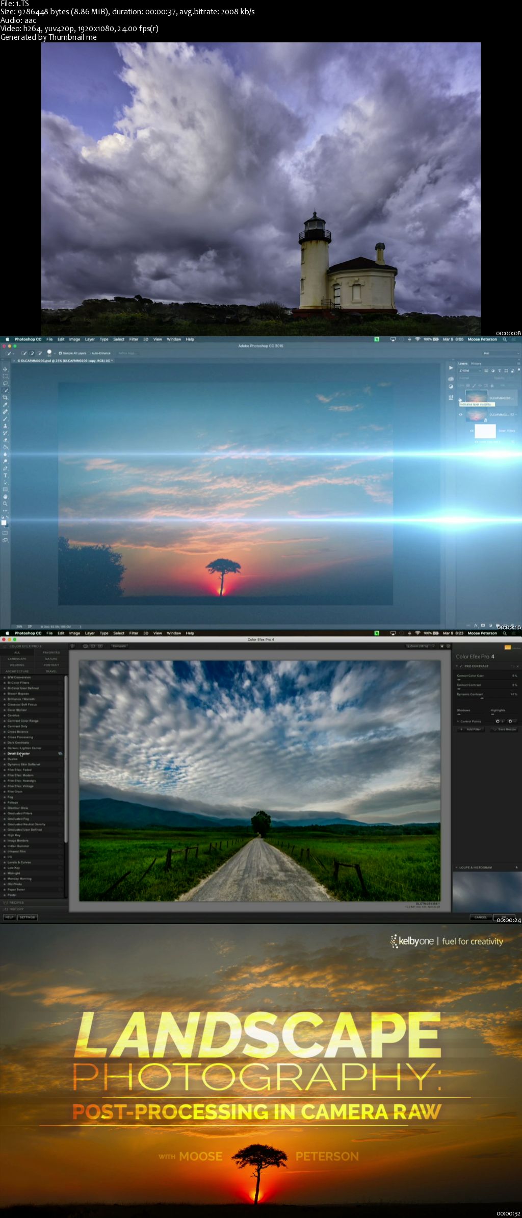Open the Window menu in Color Efex Pro 4 frame

(x=174, y=633)
